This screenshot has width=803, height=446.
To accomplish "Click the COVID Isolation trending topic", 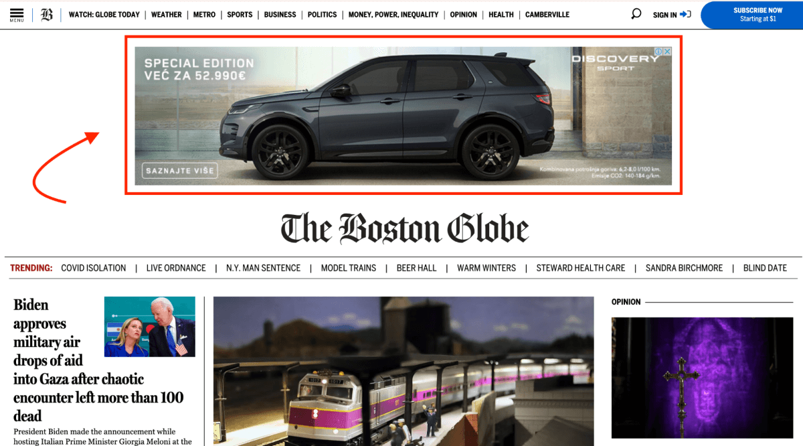I will 93,268.
